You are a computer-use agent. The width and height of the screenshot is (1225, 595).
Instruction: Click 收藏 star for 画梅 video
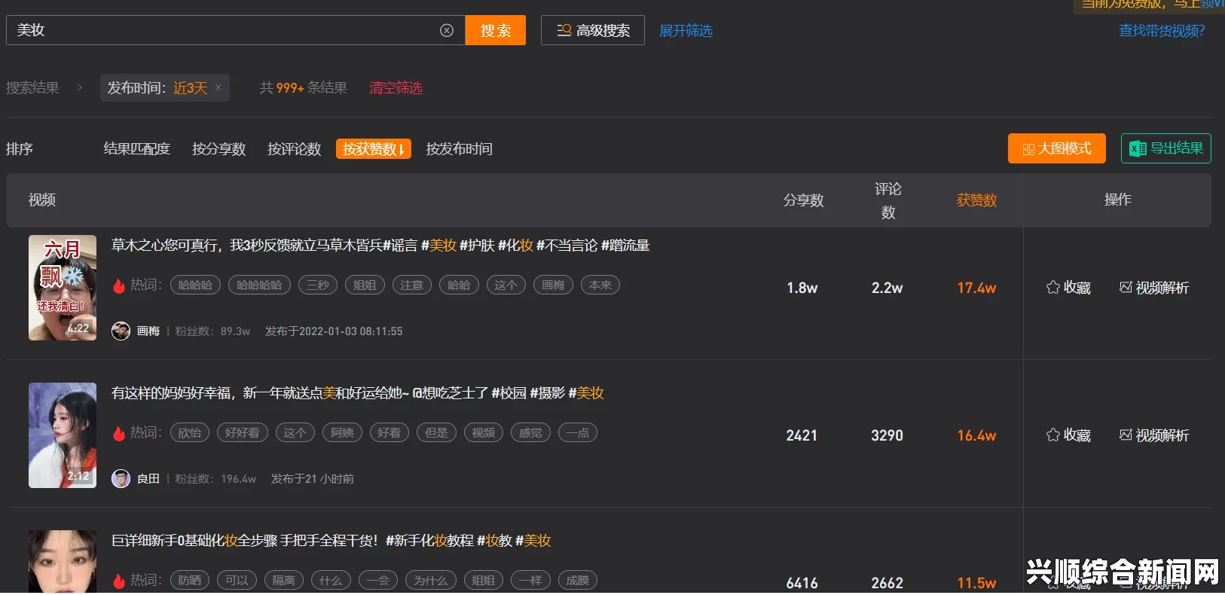tap(1068, 288)
